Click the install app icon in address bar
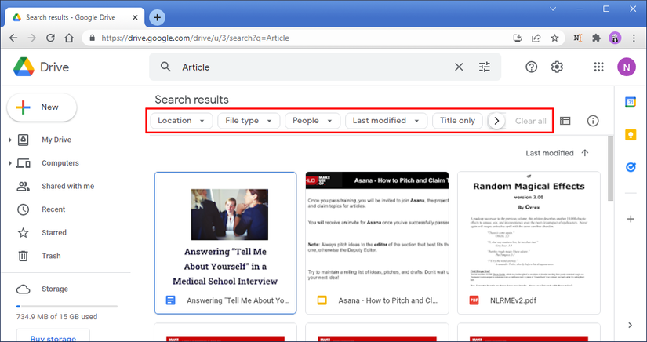This screenshot has width=647, height=342. [x=518, y=38]
